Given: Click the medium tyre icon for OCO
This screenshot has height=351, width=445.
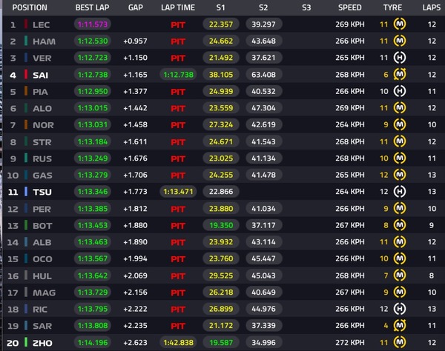Looking at the screenshot, I should [x=400, y=258].
